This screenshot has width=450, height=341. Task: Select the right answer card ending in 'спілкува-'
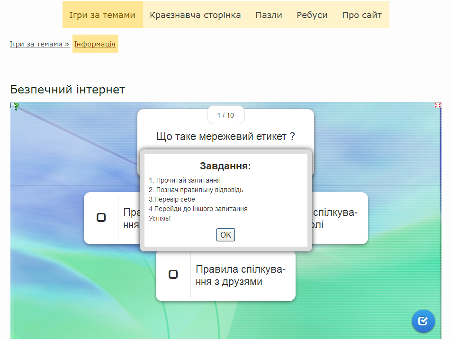pos(339,218)
